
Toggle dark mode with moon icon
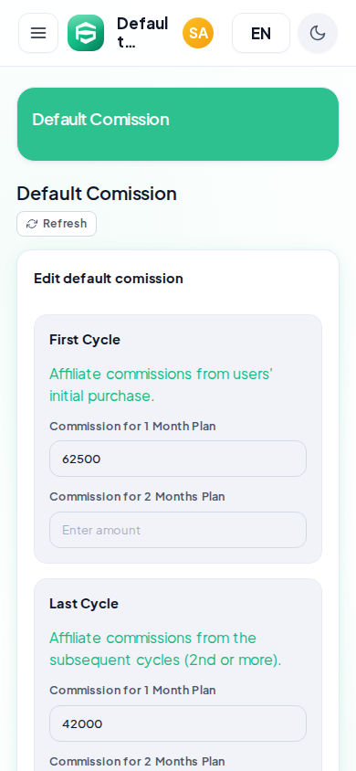coord(318,33)
